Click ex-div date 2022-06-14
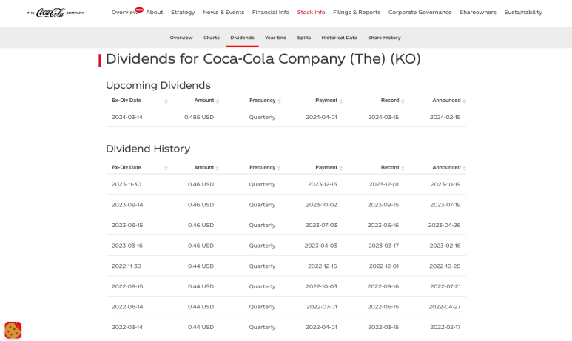 click(127, 307)
